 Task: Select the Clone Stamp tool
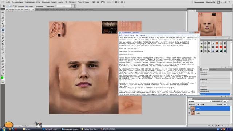(3, 36)
